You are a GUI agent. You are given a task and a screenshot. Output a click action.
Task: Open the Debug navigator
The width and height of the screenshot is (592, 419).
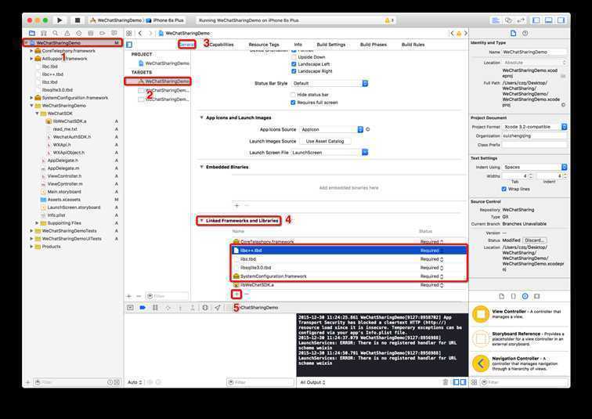pyautogui.click(x=91, y=33)
